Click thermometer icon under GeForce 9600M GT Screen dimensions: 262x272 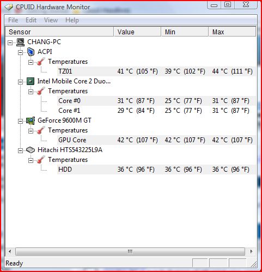coord(41,130)
